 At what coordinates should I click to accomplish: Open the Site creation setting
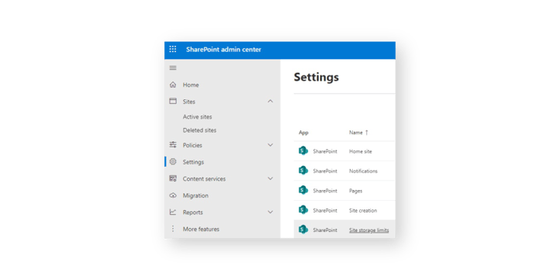[363, 210]
